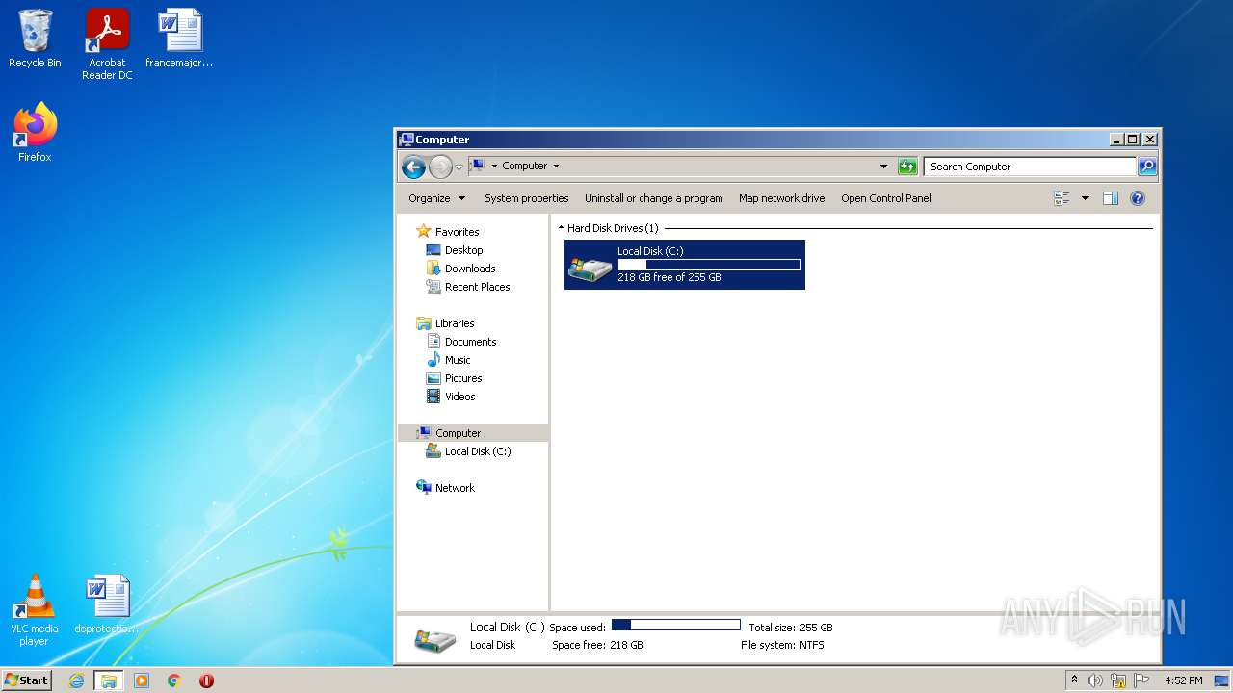Open Explorer help
This screenshot has width=1233, height=693.
[x=1138, y=198]
